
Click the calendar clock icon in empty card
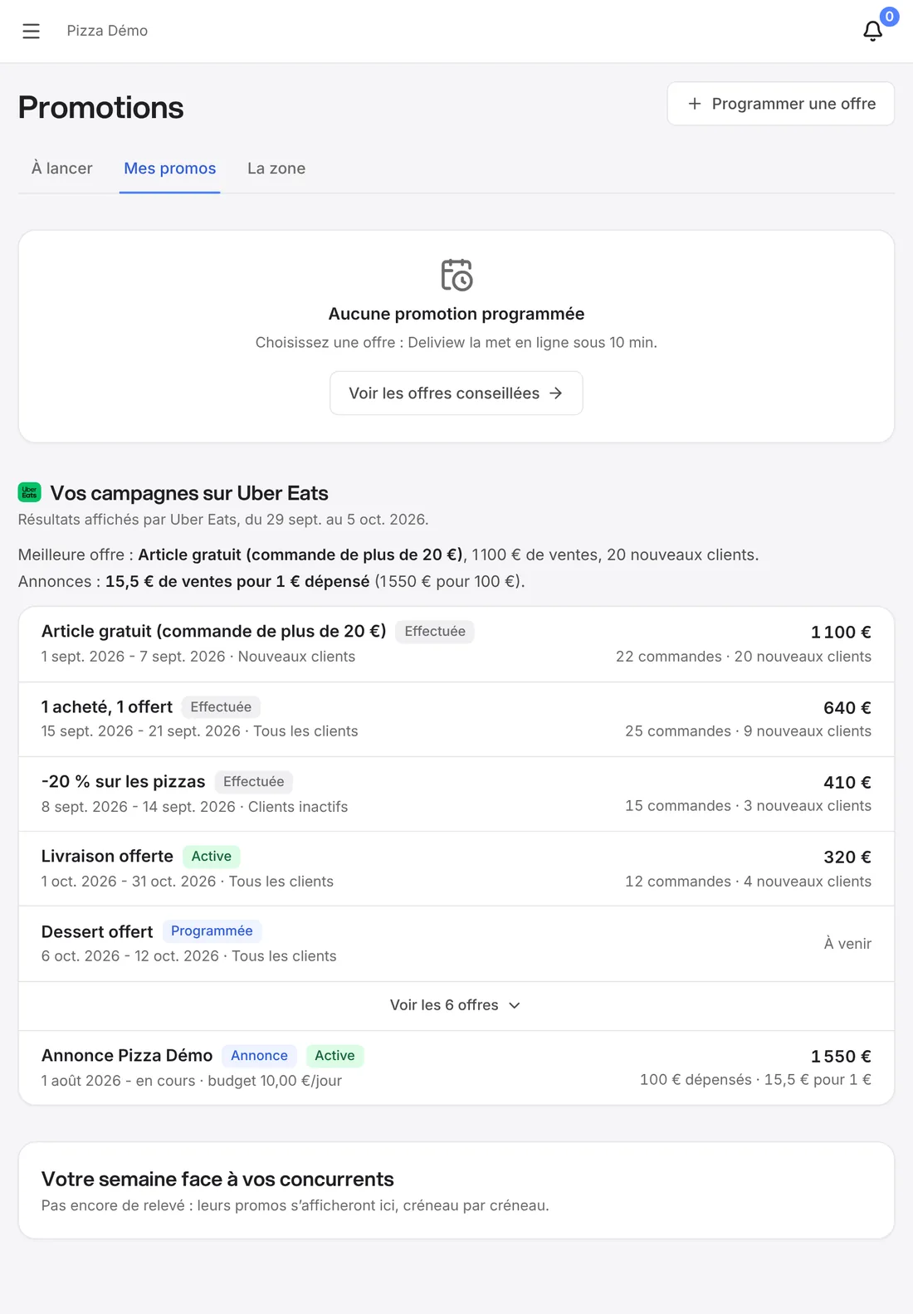[x=456, y=275]
